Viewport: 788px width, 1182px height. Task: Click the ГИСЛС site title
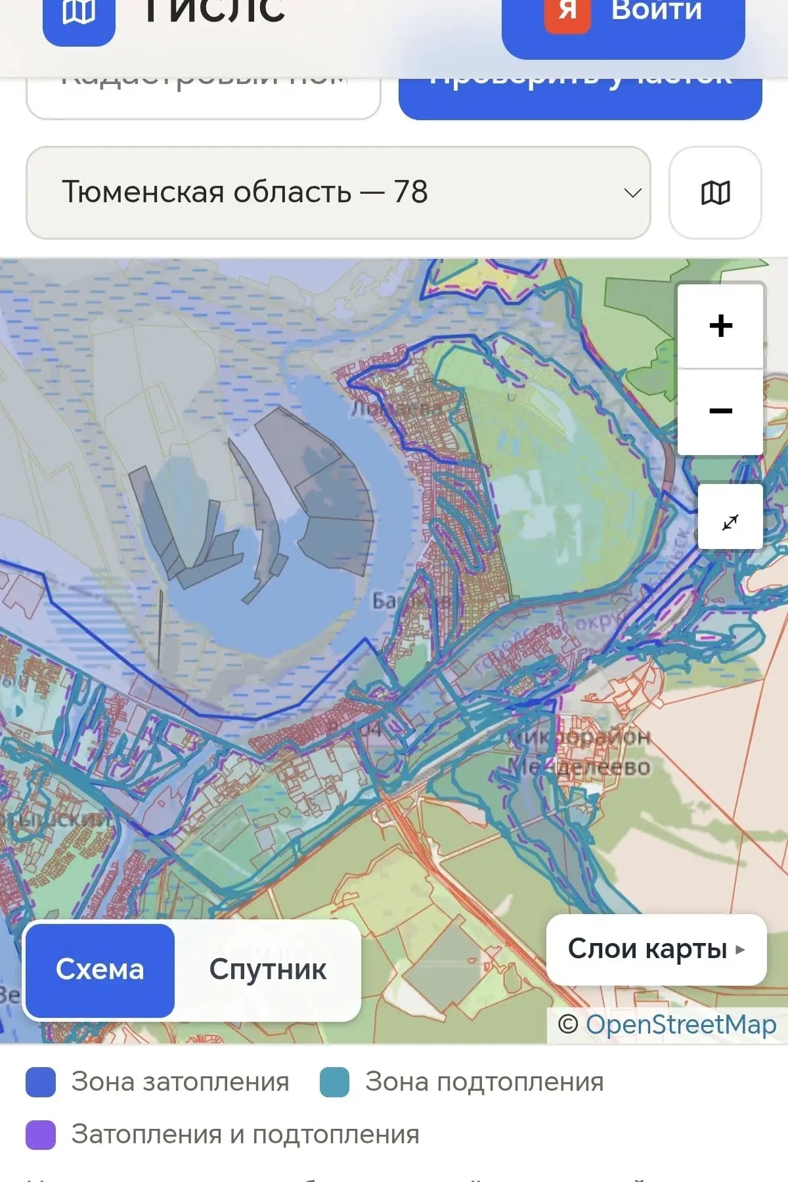214,12
